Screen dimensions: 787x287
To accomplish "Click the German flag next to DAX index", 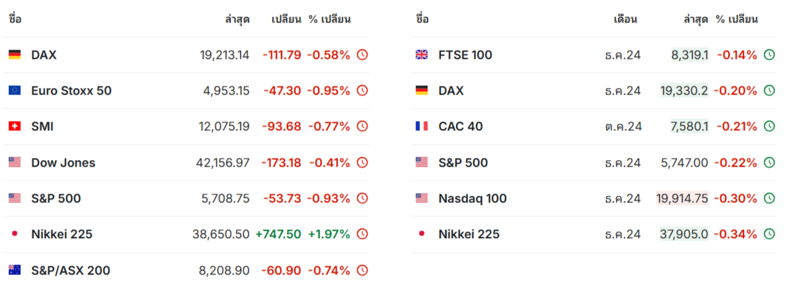I will 15,54.
